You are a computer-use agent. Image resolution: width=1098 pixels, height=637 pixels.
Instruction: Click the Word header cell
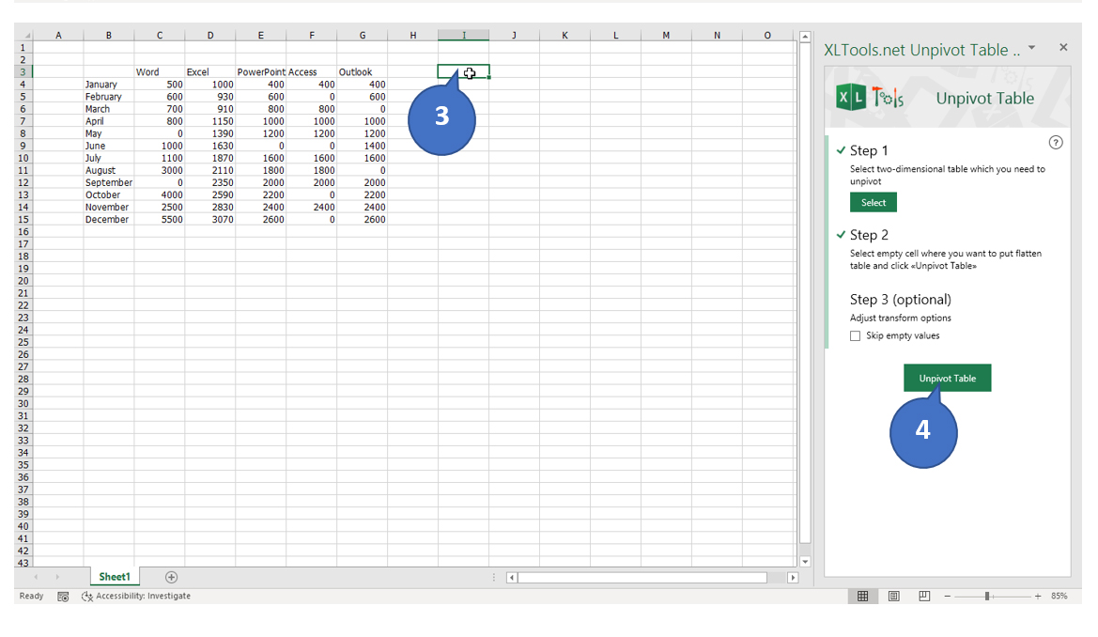(160, 72)
